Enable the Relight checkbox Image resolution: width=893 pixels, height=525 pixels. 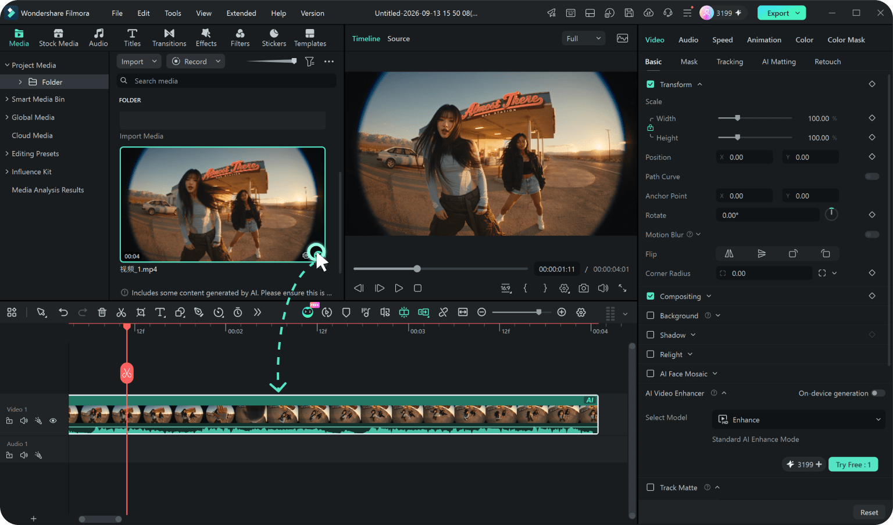(x=651, y=354)
